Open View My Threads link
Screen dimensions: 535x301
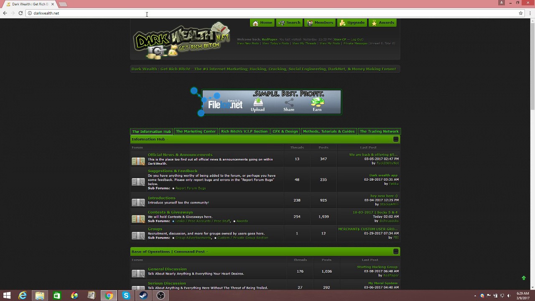[304, 43]
